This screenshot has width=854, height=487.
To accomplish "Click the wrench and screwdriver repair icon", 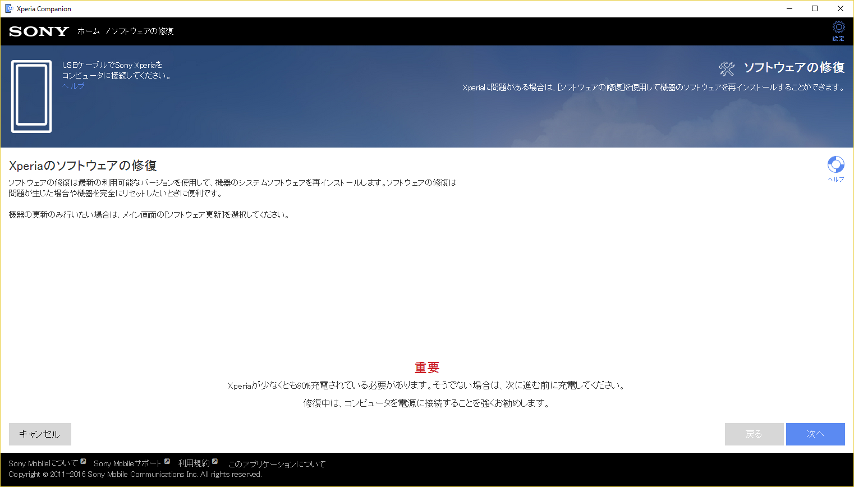I will point(727,68).
